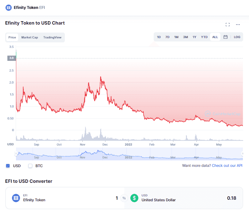The width and height of the screenshot is (249, 212).
Task: Click the right range navigator handle
Action: pyautogui.click(x=242, y=153)
